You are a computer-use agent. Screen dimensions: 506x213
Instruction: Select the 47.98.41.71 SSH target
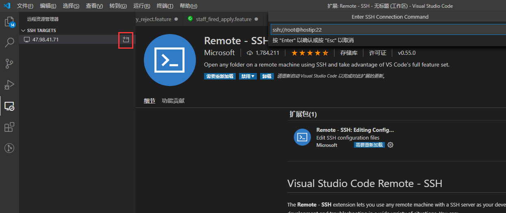click(77, 40)
